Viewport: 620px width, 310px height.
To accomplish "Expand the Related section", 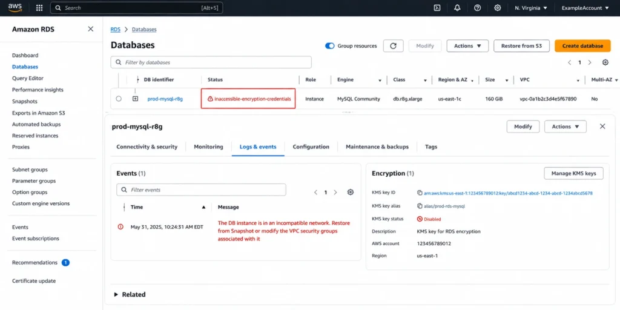I will tap(130, 295).
